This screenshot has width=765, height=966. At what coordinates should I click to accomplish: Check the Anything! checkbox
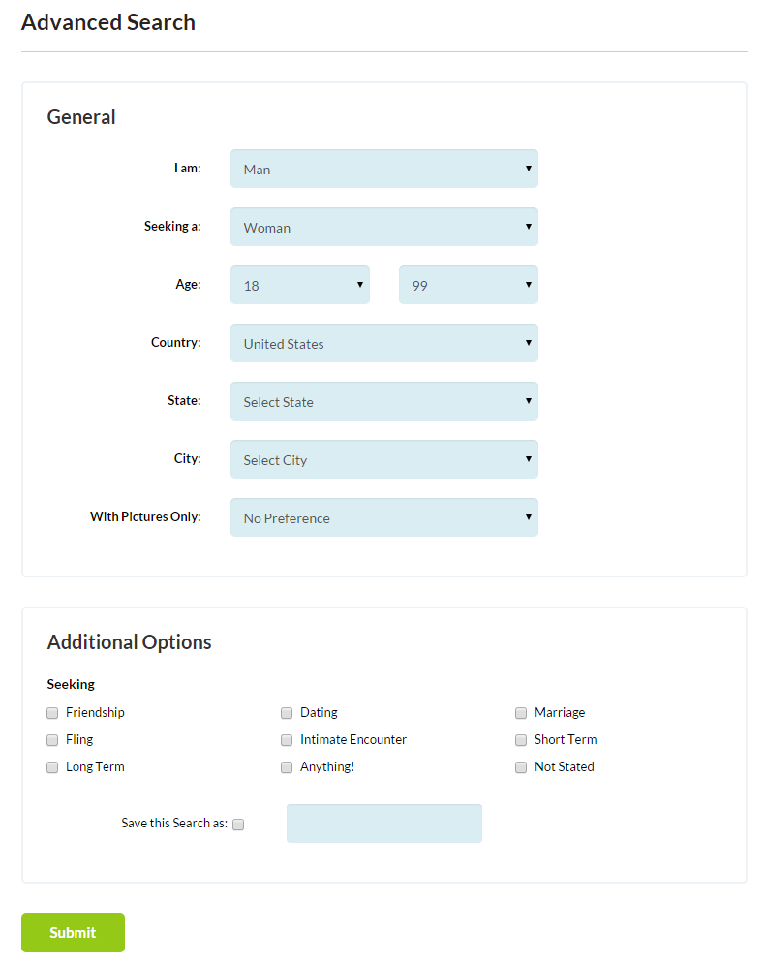287,767
